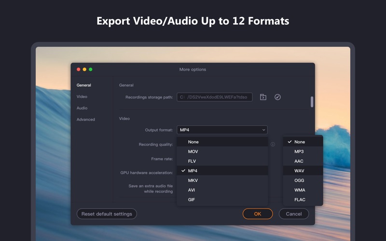
Task: Choose AAC audio format
Action: (303, 161)
